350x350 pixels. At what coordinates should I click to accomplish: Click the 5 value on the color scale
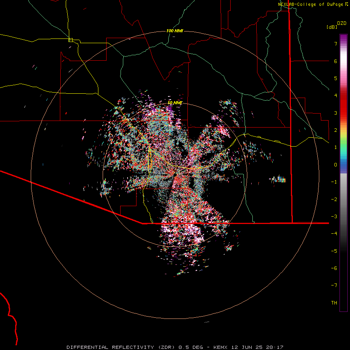coord(336,78)
